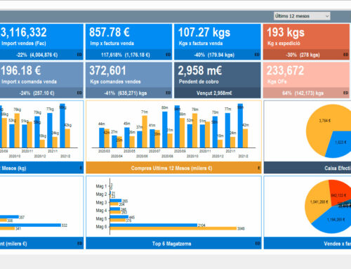The width and height of the screenshot is (351, 269).
Task: Click ED icon on Kgs x factura venda tile
Action: tap(257, 55)
